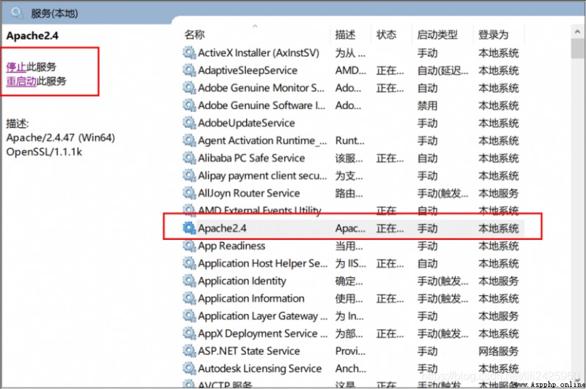Click the Autodesk Licensing Service gear icon
Image resolution: width=586 pixels, height=389 pixels.
(189, 369)
